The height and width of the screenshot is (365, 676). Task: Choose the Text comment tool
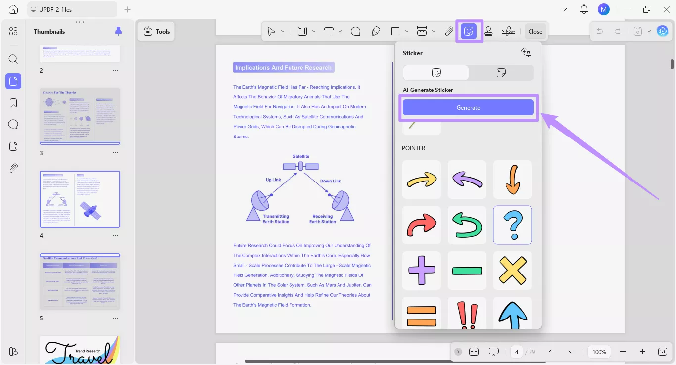tap(329, 31)
